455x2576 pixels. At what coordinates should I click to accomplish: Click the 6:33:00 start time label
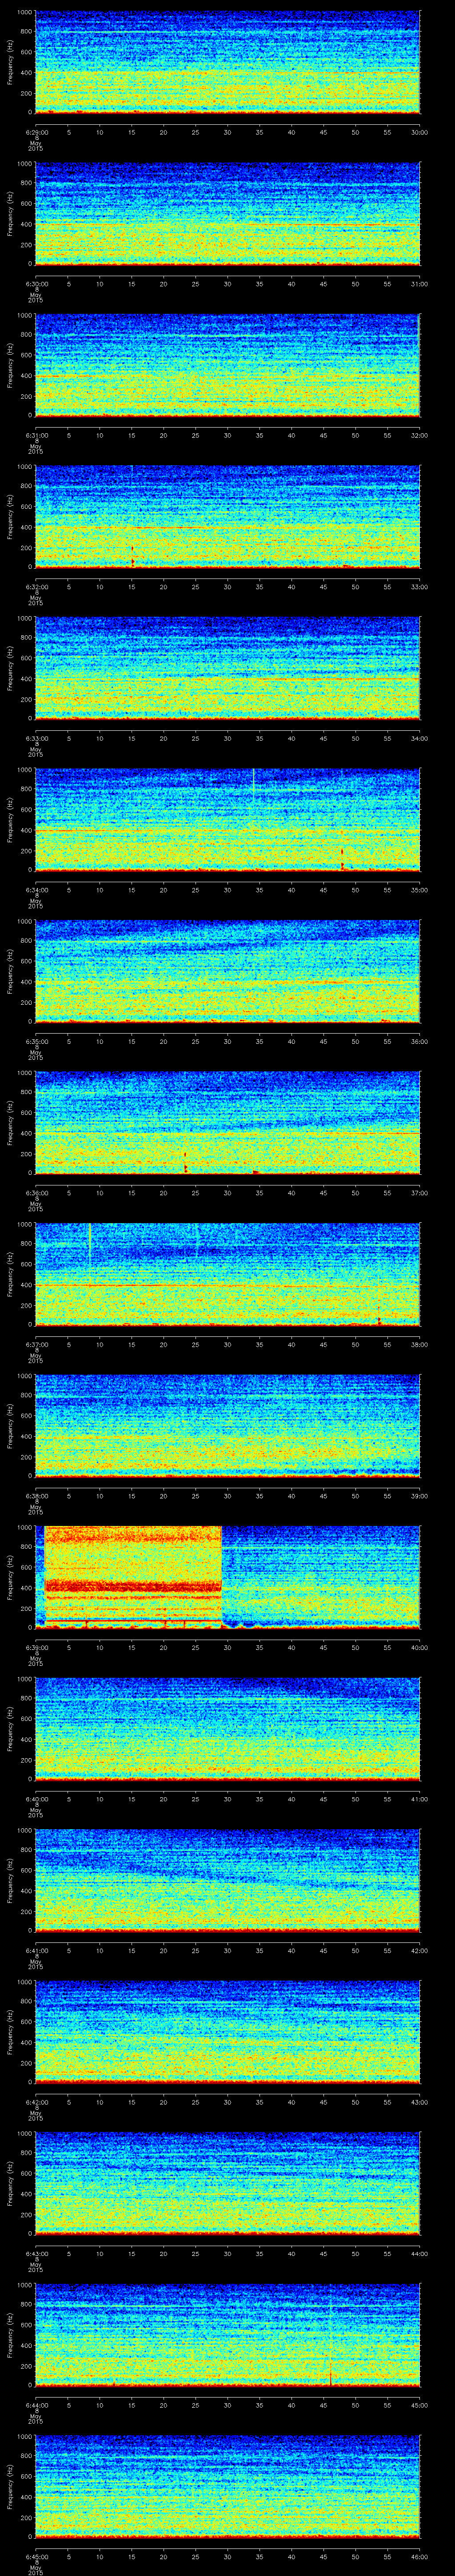[x=36, y=738]
